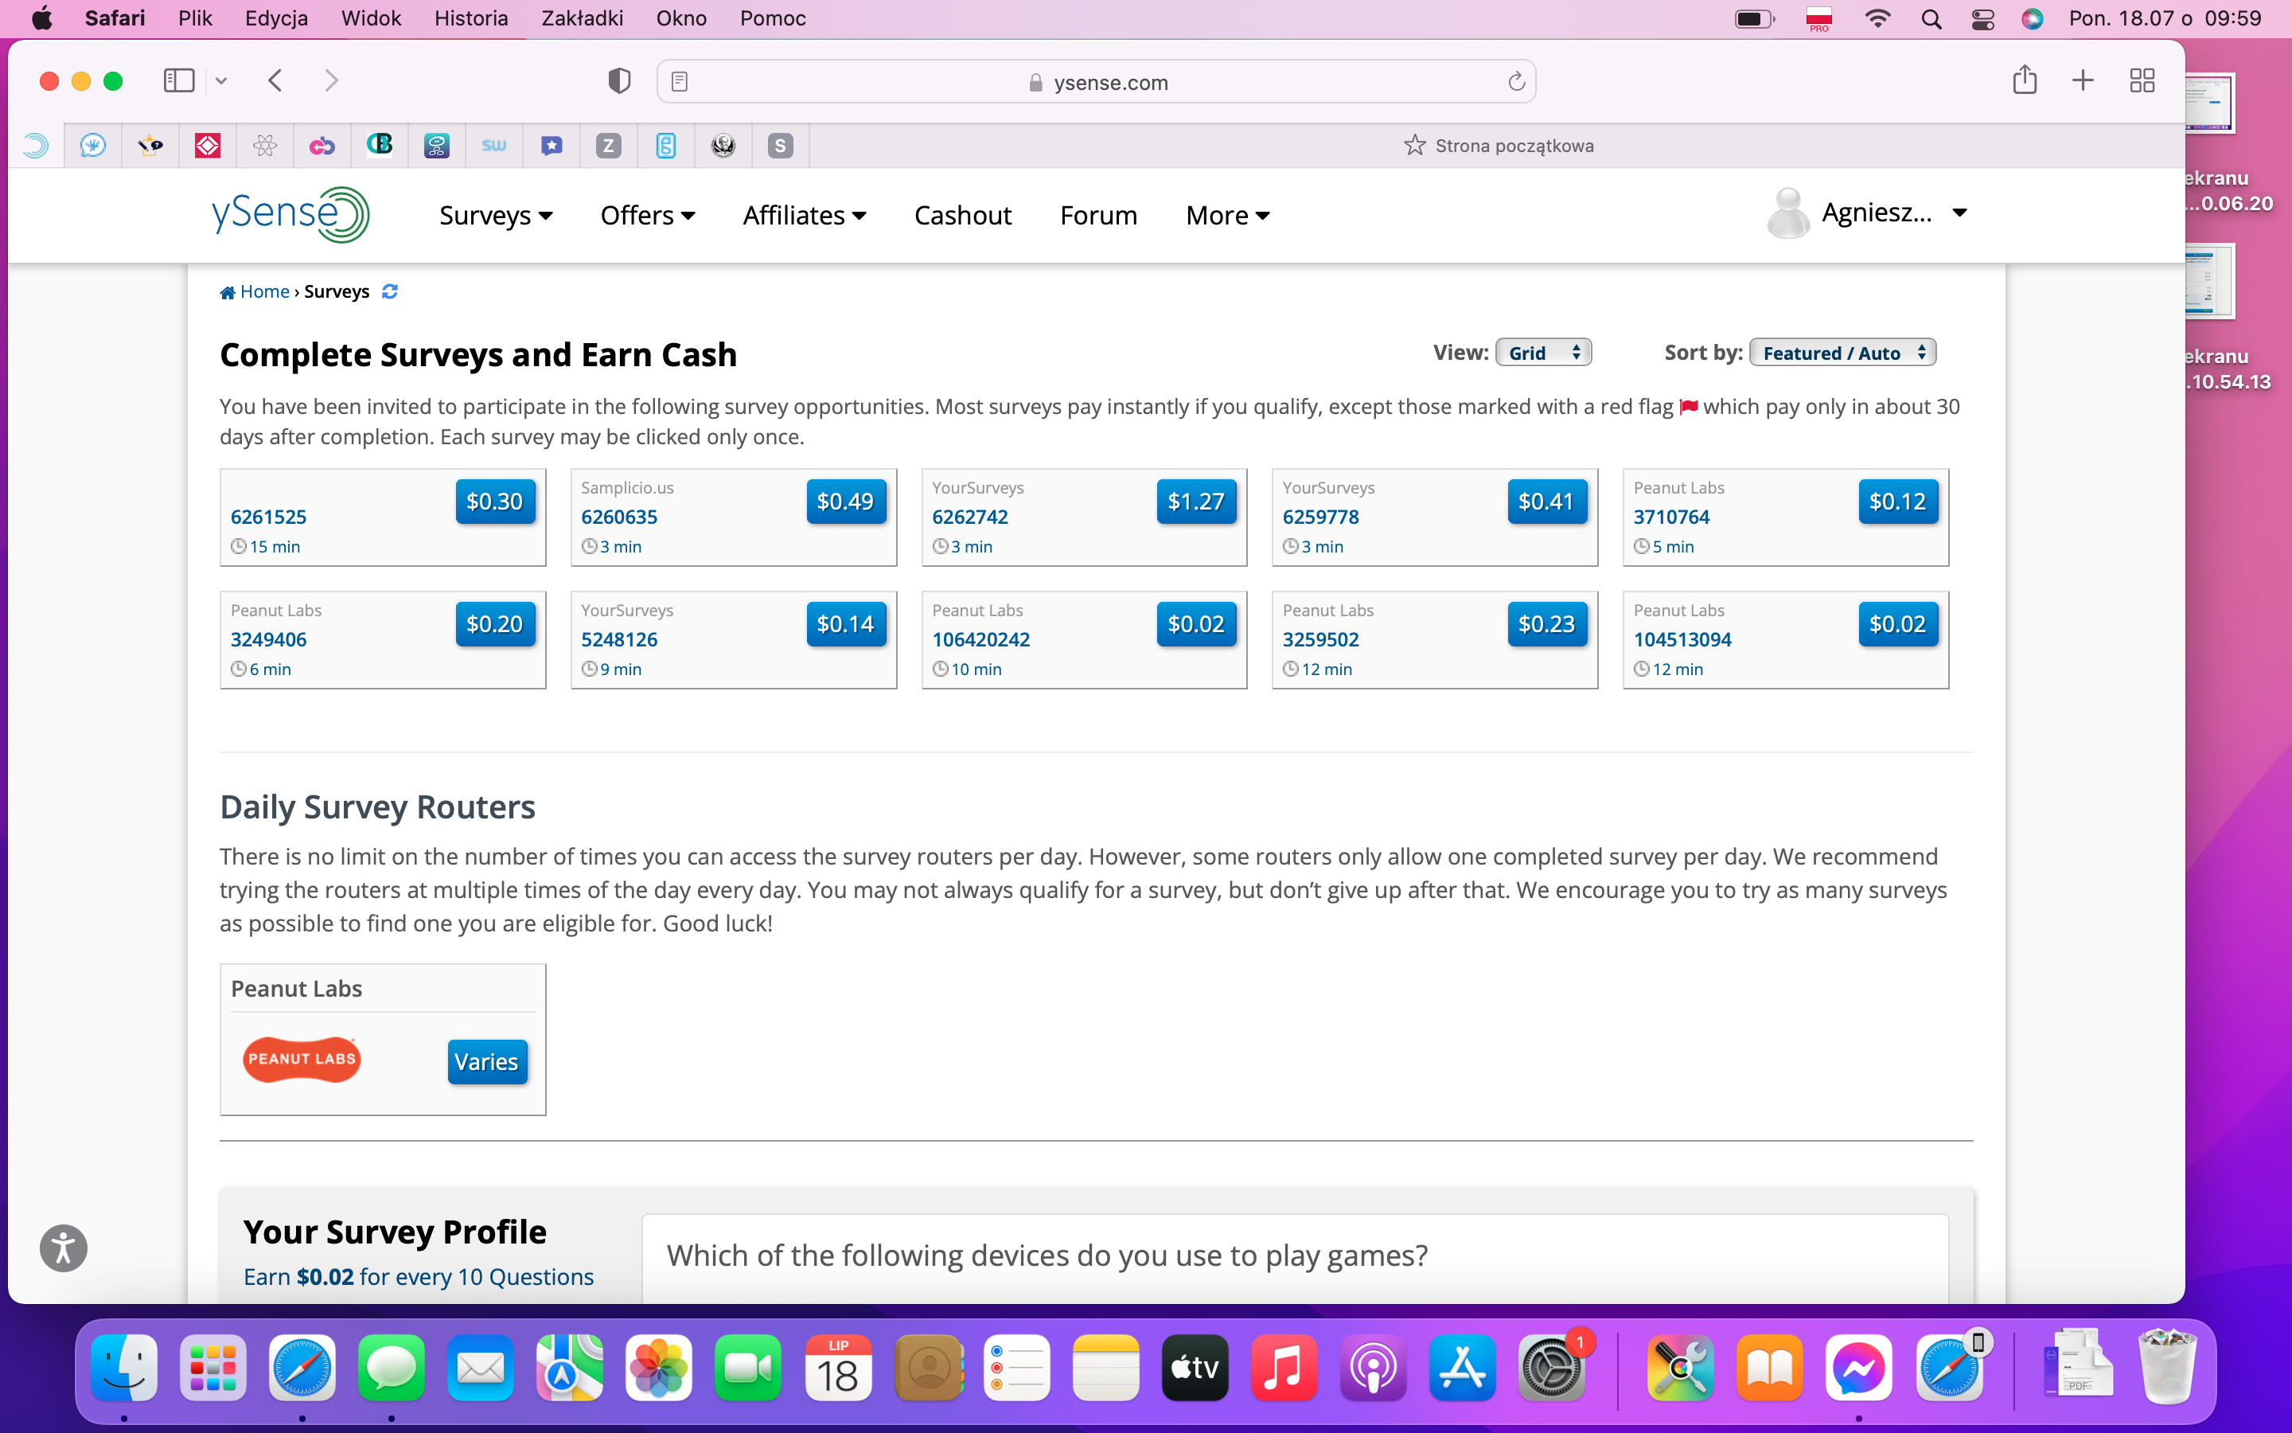Open the Forum link
The height and width of the screenshot is (1433, 2292).
click(1097, 215)
